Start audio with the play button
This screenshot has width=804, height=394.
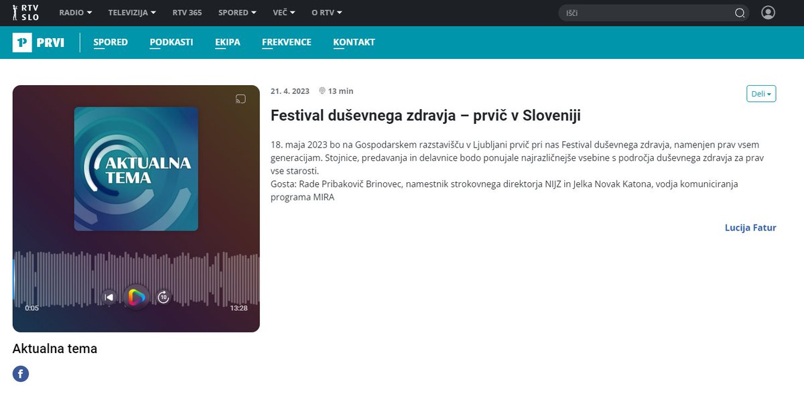click(x=136, y=297)
